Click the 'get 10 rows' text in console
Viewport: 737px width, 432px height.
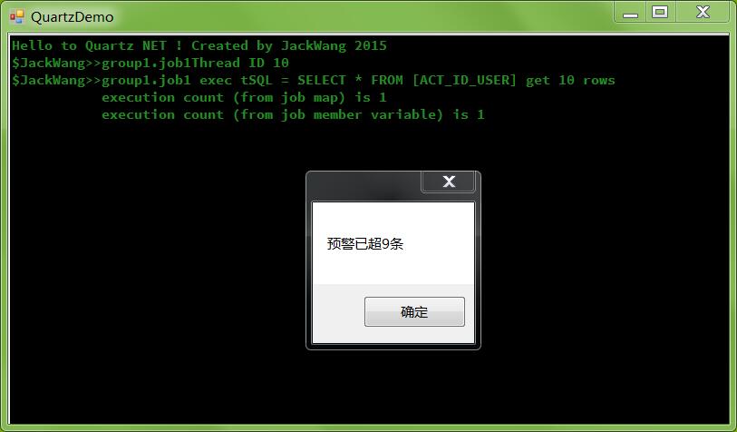click(x=570, y=81)
